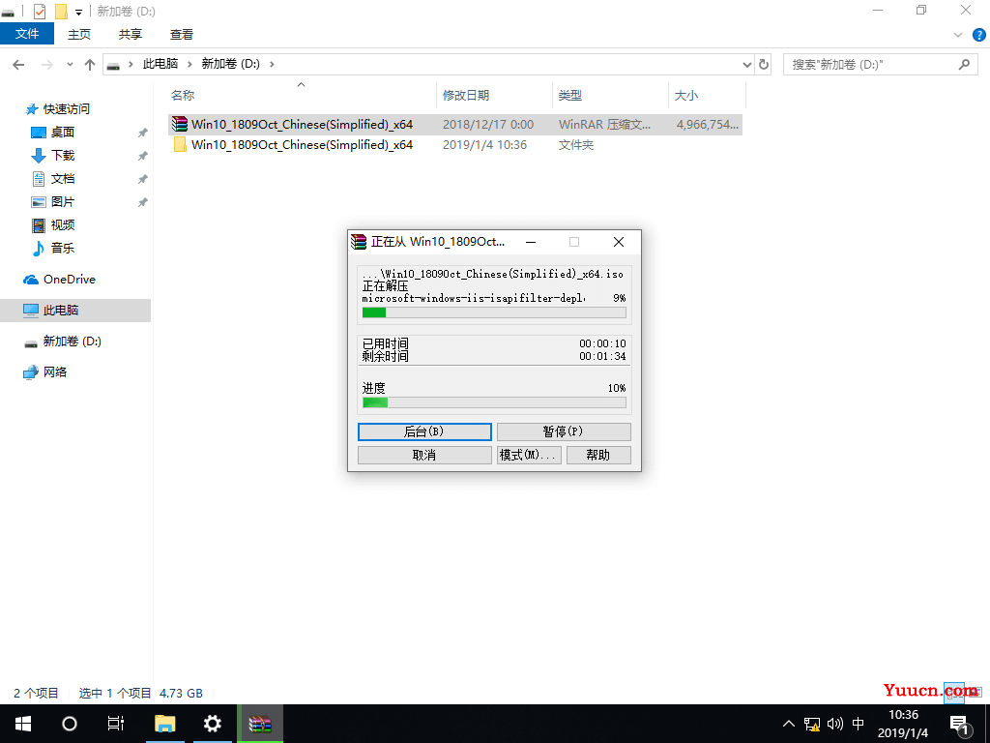Click 取消 to cancel extraction
Viewport: 990px width, 743px height.
424,455
